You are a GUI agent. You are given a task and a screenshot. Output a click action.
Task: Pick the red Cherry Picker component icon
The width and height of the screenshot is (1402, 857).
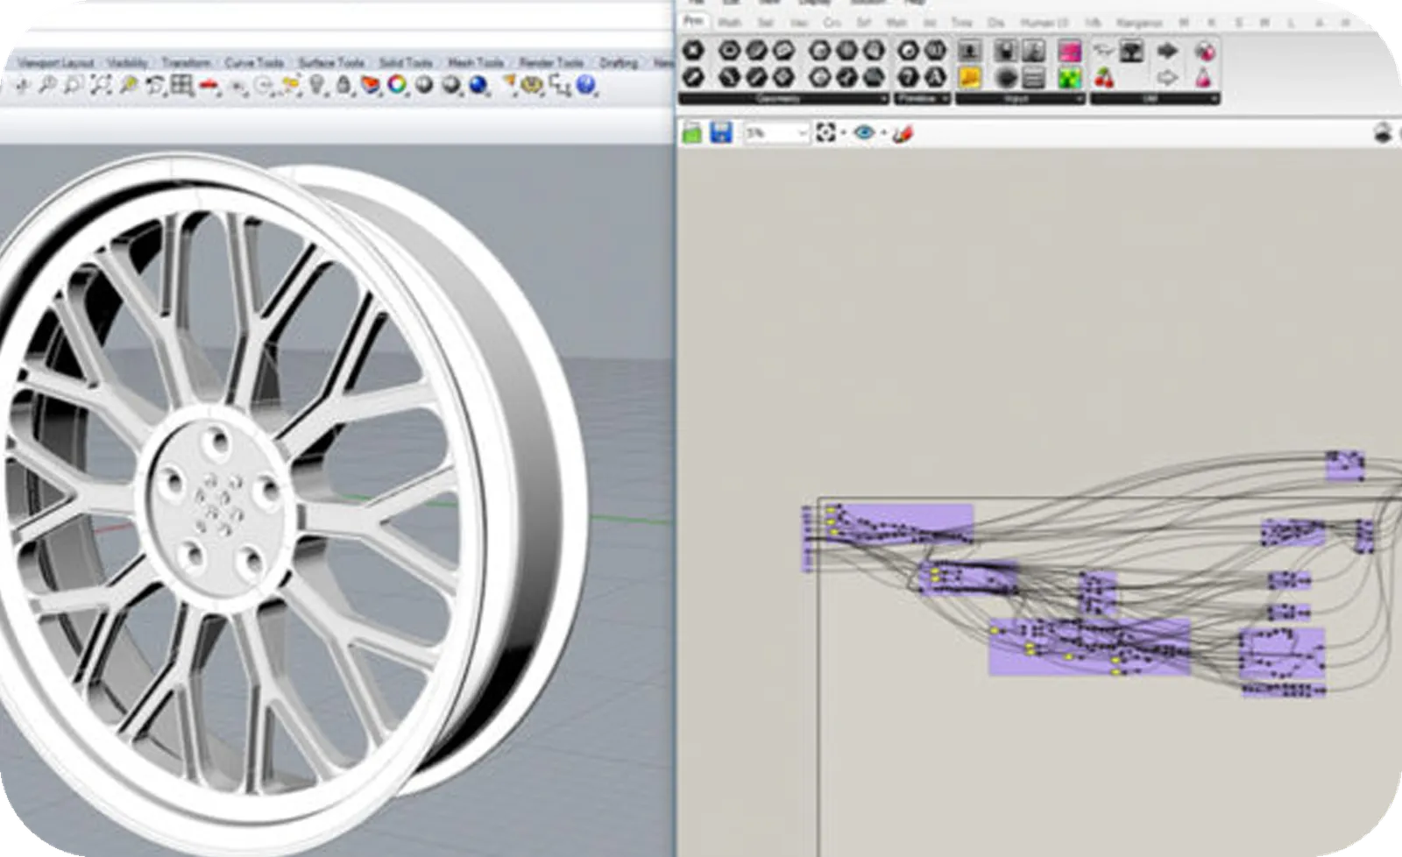tap(1105, 78)
